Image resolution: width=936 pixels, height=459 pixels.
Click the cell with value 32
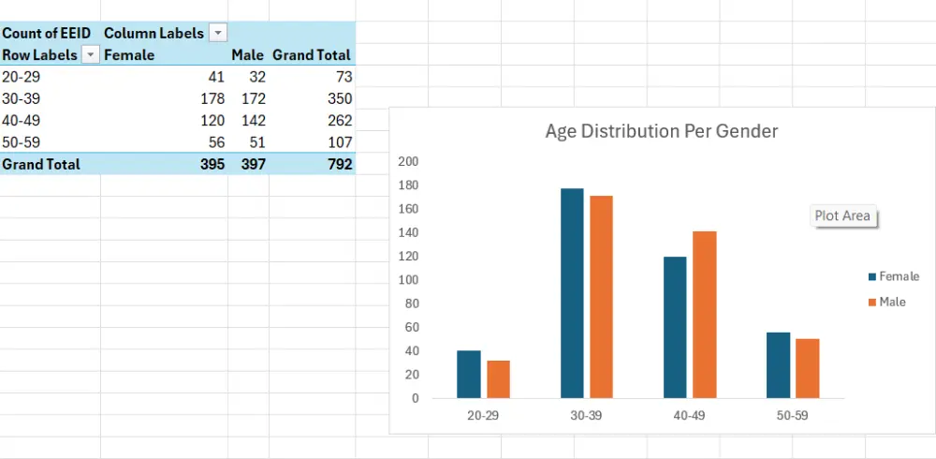tap(248, 77)
